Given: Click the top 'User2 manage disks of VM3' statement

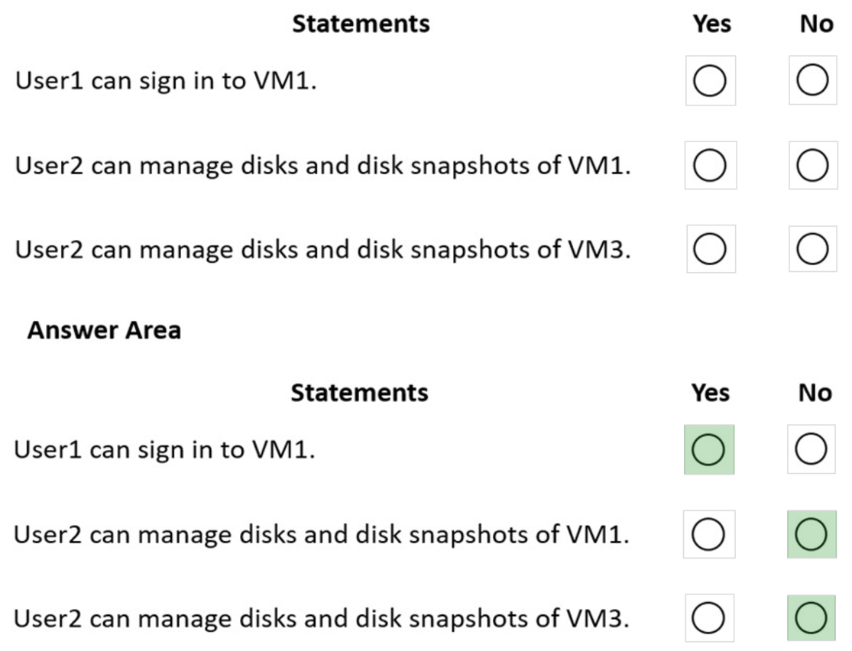Looking at the screenshot, I should pyautogui.click(x=322, y=249).
